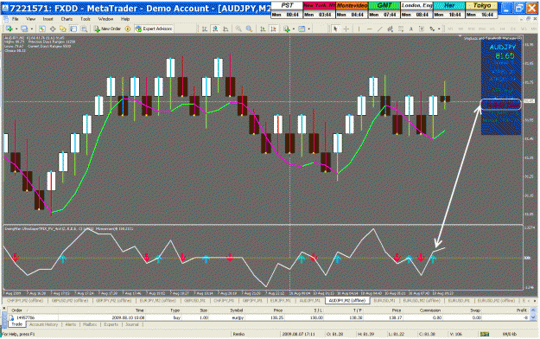Click the Zoom Out magnifier icon
The height and width of the screenshot is (339, 540).
[x=249, y=29]
